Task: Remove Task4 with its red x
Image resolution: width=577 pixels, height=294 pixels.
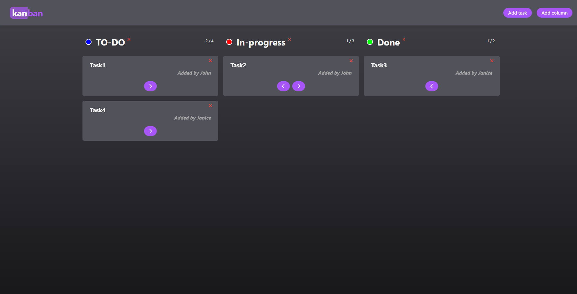Action: tap(210, 105)
